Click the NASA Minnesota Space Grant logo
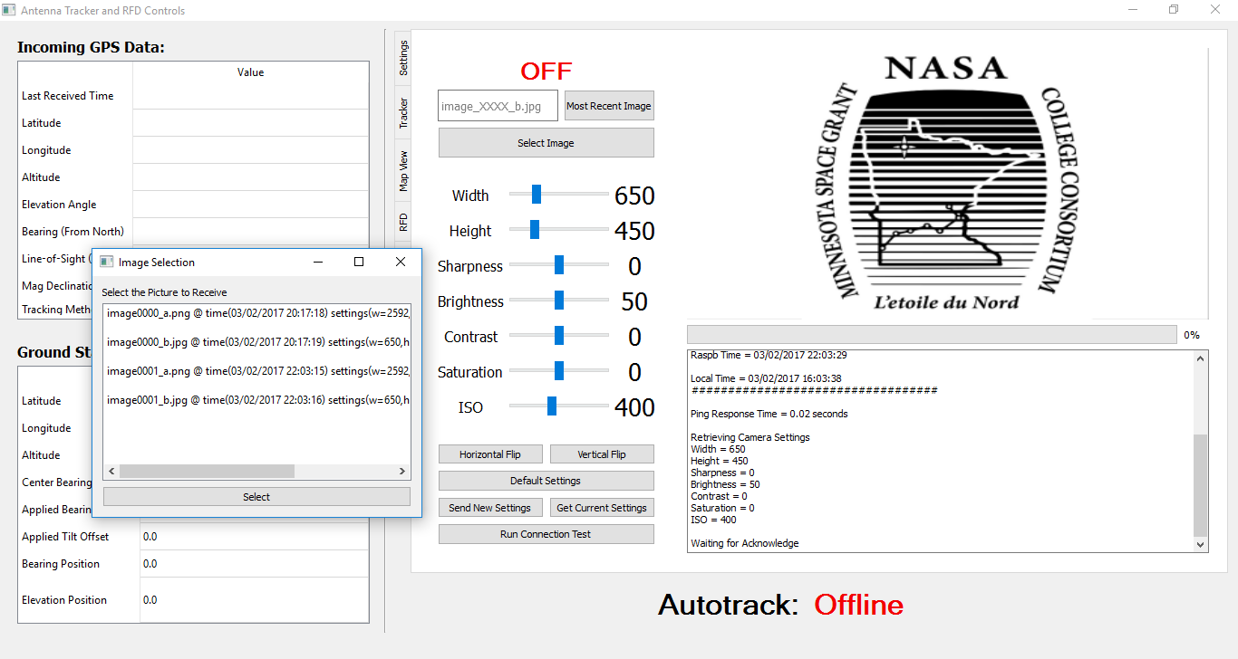Image resolution: width=1238 pixels, height=659 pixels. [948, 184]
